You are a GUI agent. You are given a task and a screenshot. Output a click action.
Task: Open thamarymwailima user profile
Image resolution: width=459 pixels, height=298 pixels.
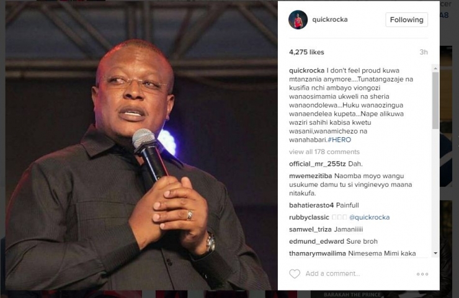coord(318,253)
